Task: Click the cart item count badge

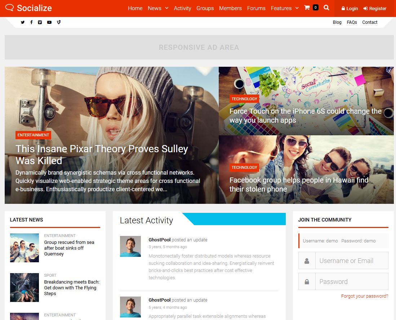Action: click(x=315, y=7)
